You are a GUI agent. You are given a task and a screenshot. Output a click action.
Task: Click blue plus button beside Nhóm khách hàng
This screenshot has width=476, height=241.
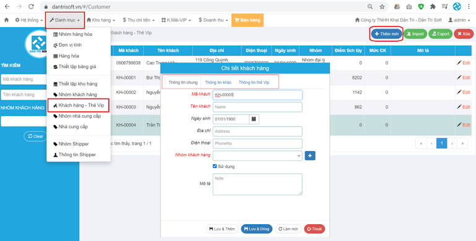coord(310,156)
